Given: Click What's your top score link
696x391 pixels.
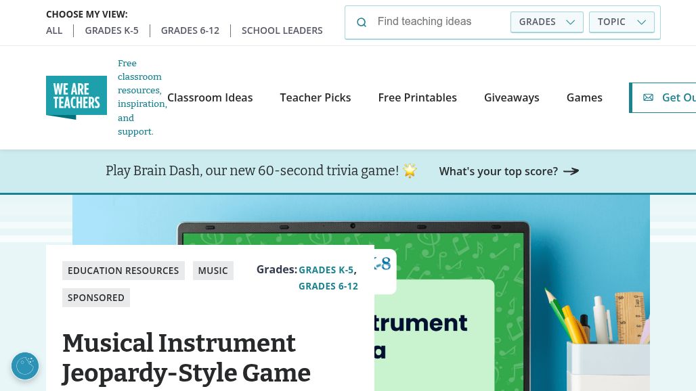Looking at the screenshot, I should click(498, 172).
